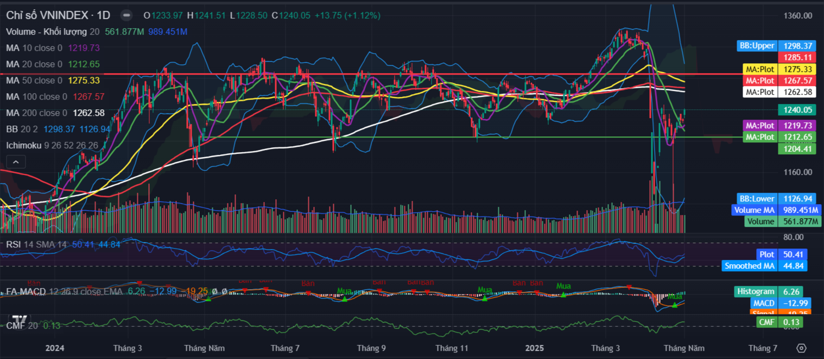The image size is (824, 359).
Task: Click the BB:Upper price scale label
Action: [x=757, y=46]
